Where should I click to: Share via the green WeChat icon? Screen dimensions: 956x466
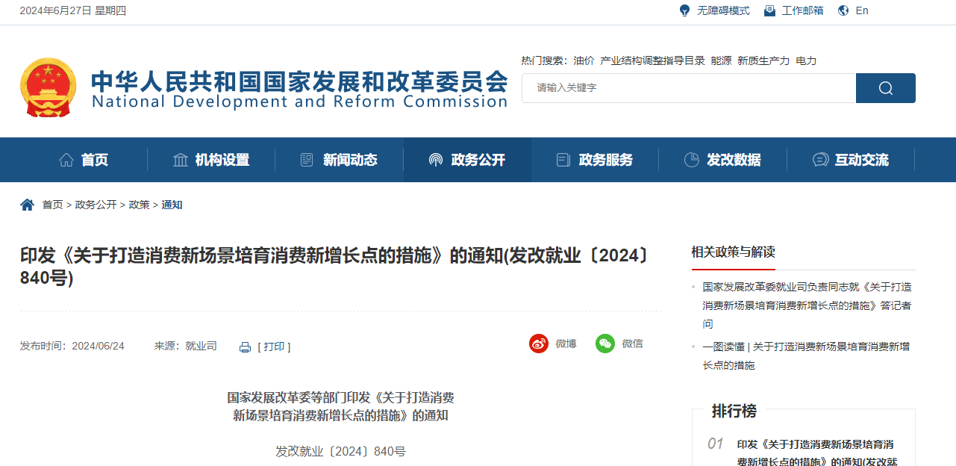(605, 344)
